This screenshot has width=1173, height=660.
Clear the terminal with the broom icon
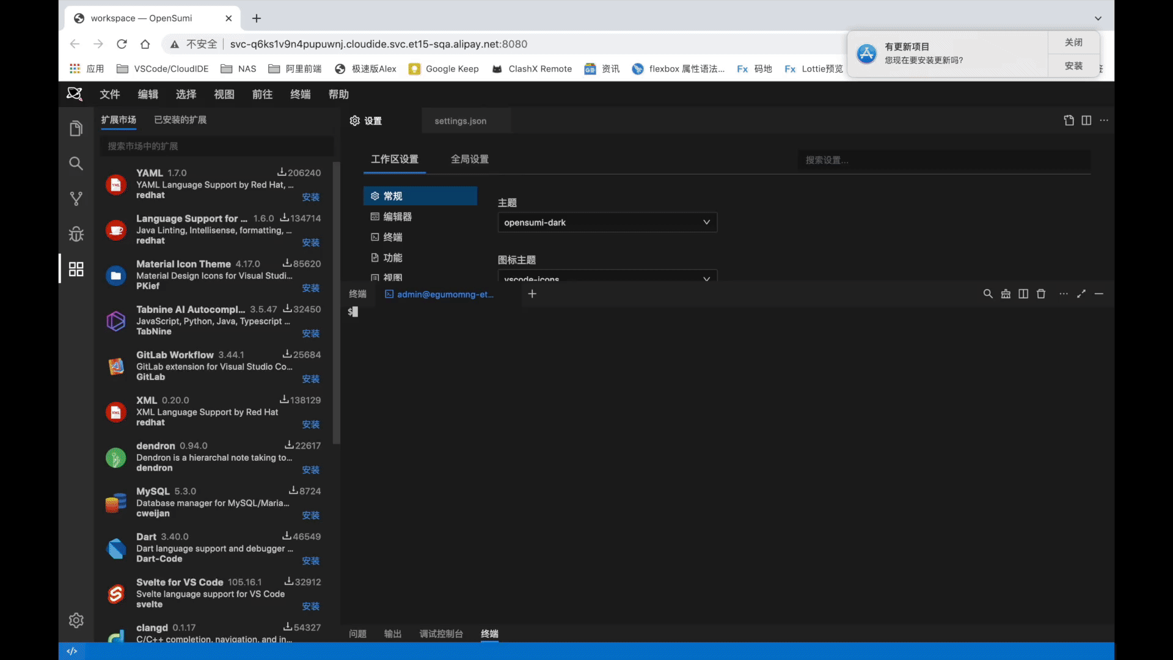coord(1006,294)
